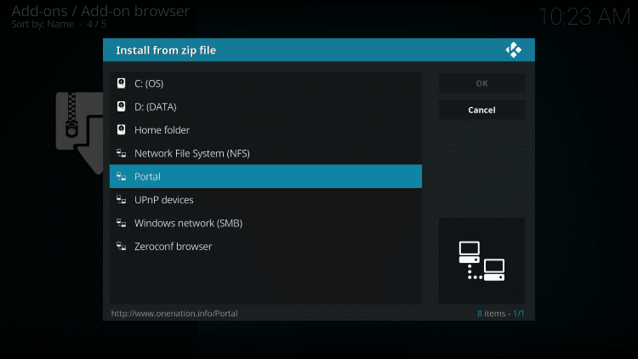Click the D: (DATA) drive icon
638x359 pixels.
coord(122,106)
